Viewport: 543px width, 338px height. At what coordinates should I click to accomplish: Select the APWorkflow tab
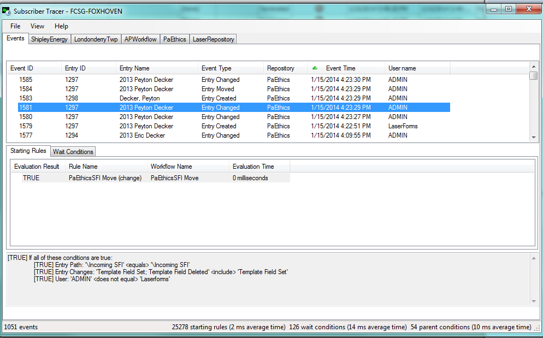point(140,39)
